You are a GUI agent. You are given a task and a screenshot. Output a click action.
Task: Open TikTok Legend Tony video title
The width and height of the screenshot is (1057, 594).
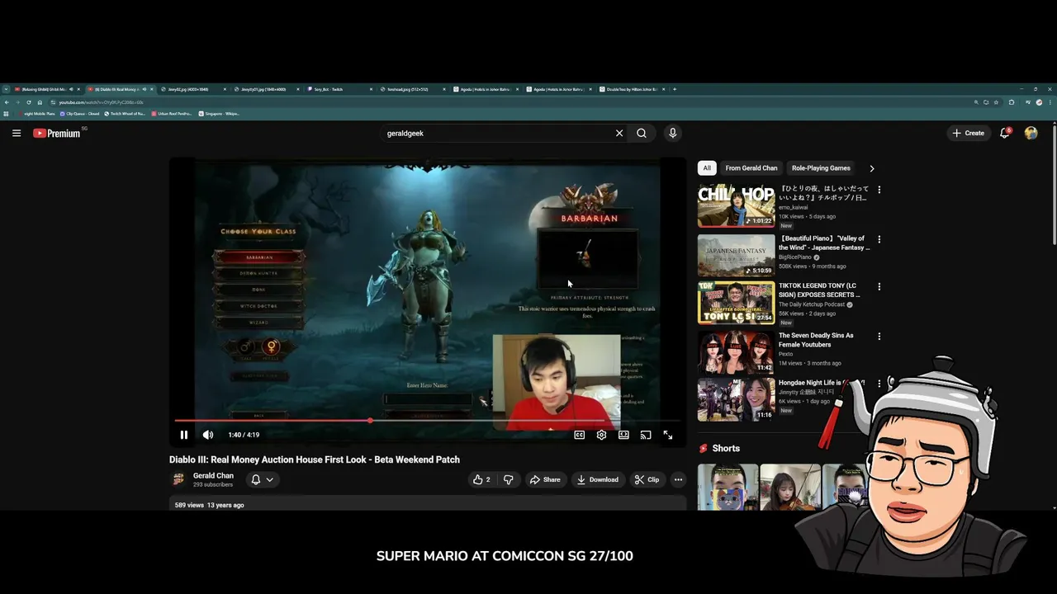point(819,290)
